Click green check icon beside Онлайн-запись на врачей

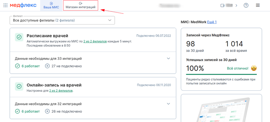coord(19,86)
